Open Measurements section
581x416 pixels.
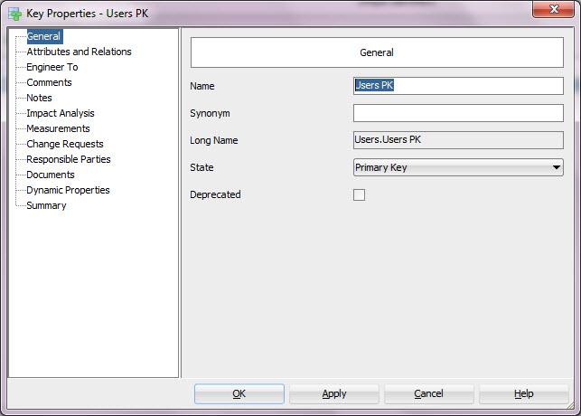(x=58, y=128)
